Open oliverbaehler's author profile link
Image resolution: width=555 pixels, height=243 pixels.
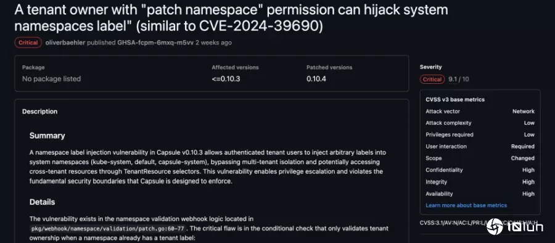pyautogui.click(x=65, y=43)
